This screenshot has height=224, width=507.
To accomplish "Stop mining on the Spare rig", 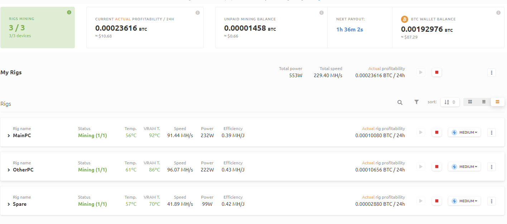I will click(436, 201).
